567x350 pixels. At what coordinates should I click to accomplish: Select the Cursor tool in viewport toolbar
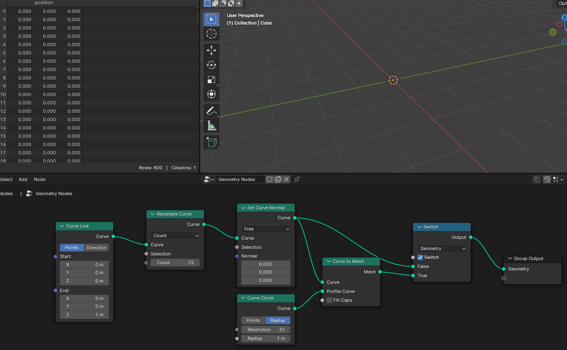click(211, 34)
